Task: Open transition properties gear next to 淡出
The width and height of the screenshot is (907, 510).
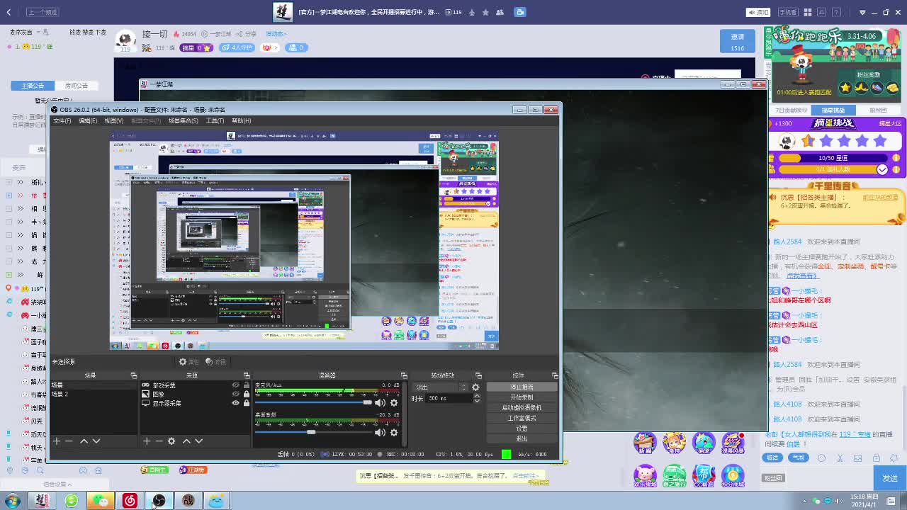Action: point(475,387)
